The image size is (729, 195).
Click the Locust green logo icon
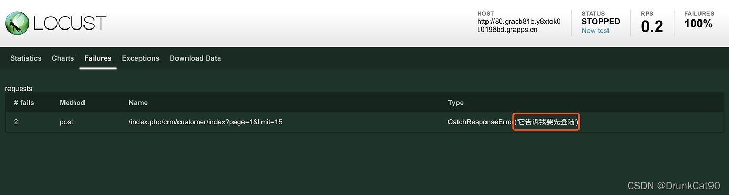17,23
